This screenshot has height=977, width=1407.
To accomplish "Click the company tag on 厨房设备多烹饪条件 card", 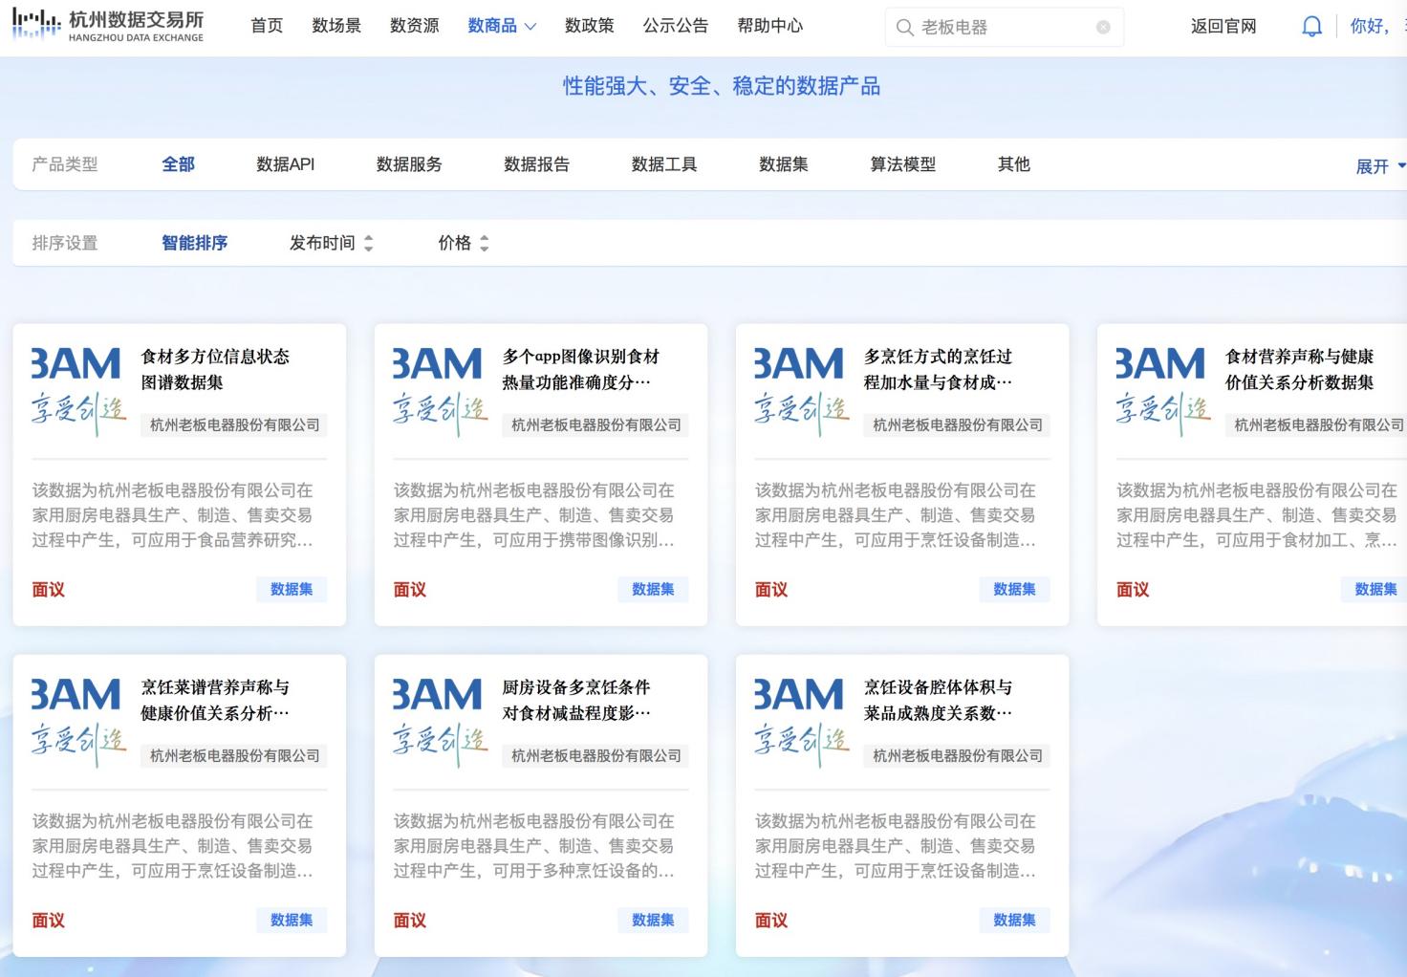I will 595,756.
